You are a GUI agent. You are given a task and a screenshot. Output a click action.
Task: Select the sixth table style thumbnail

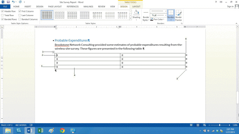110,15
